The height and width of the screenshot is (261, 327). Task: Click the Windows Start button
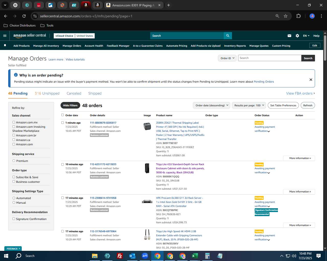6,256
